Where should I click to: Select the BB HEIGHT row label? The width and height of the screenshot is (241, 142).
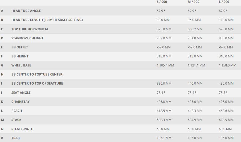tap(20, 56)
